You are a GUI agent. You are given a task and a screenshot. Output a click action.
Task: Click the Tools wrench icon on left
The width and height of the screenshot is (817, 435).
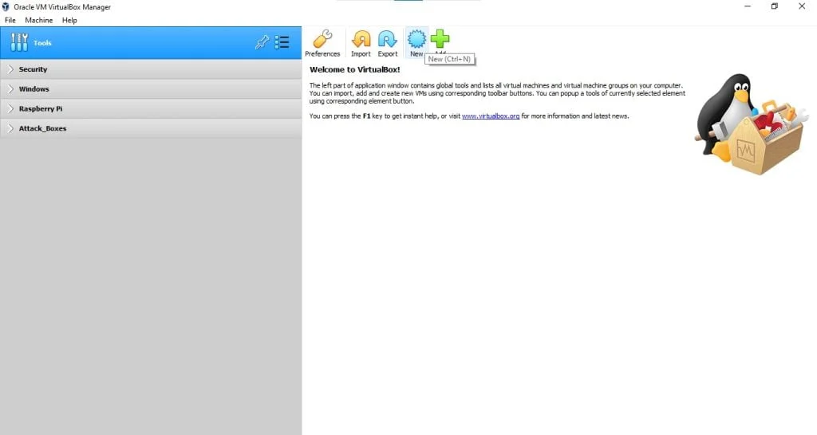pos(19,43)
